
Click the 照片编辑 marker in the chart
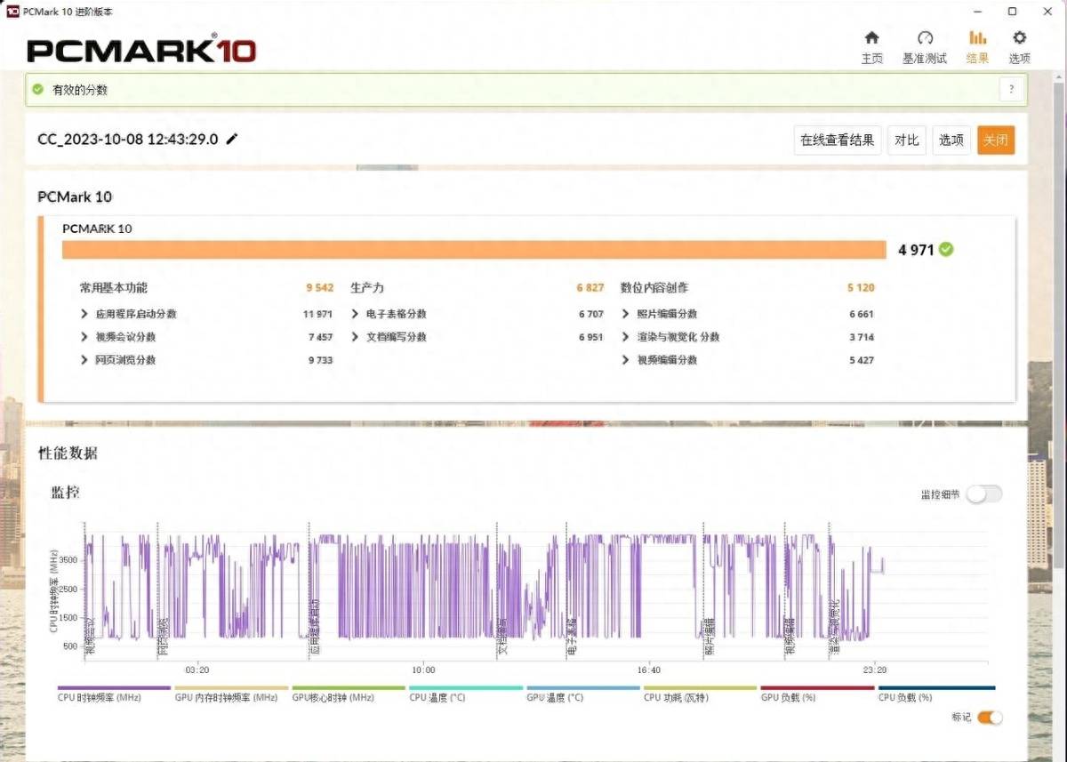710,636
